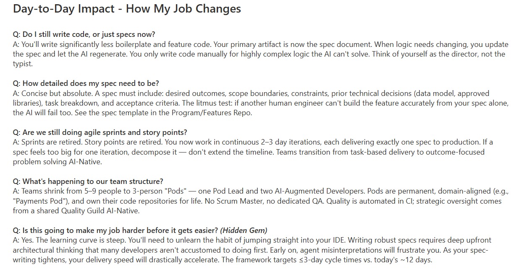This screenshot has width=511, height=269.
Task: Click the sentence 'Sprints are retired.'
Action: click(52, 142)
